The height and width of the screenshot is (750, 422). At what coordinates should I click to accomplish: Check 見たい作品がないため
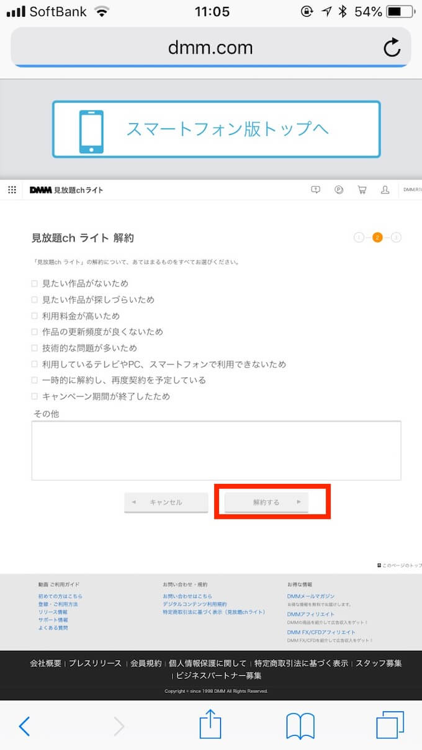click(35, 283)
